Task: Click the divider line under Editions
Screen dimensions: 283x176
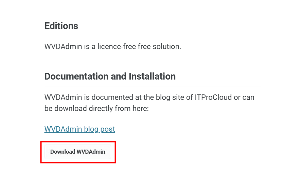Action: click(x=153, y=36)
